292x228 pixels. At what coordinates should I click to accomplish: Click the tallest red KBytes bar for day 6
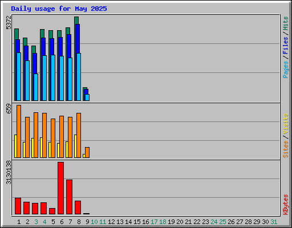point(61,188)
